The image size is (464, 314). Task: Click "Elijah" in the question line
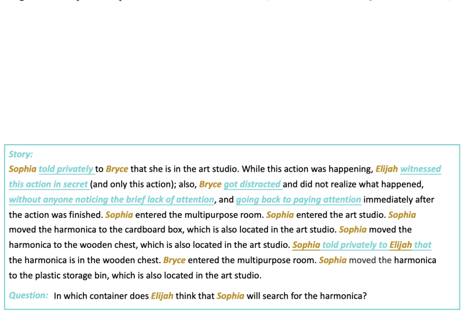(162, 296)
